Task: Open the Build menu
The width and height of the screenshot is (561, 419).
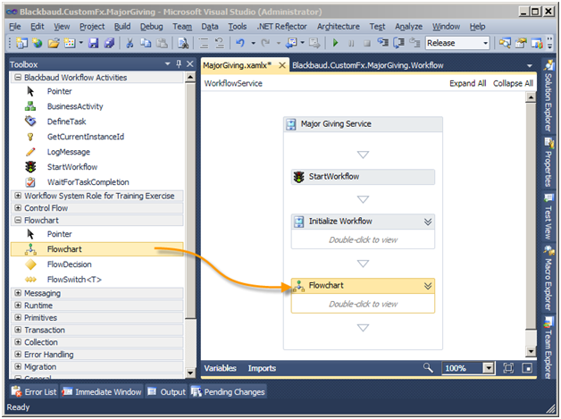Action: click(122, 27)
